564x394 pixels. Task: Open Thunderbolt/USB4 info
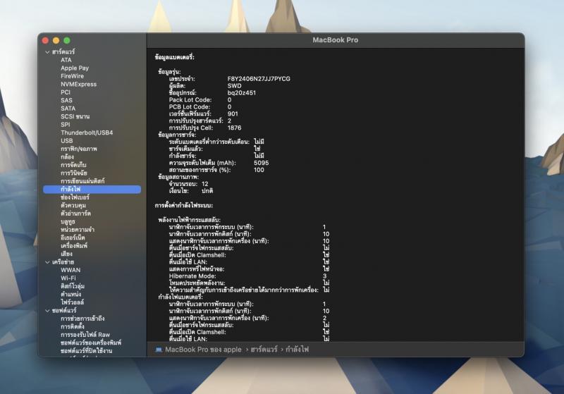coord(87,133)
